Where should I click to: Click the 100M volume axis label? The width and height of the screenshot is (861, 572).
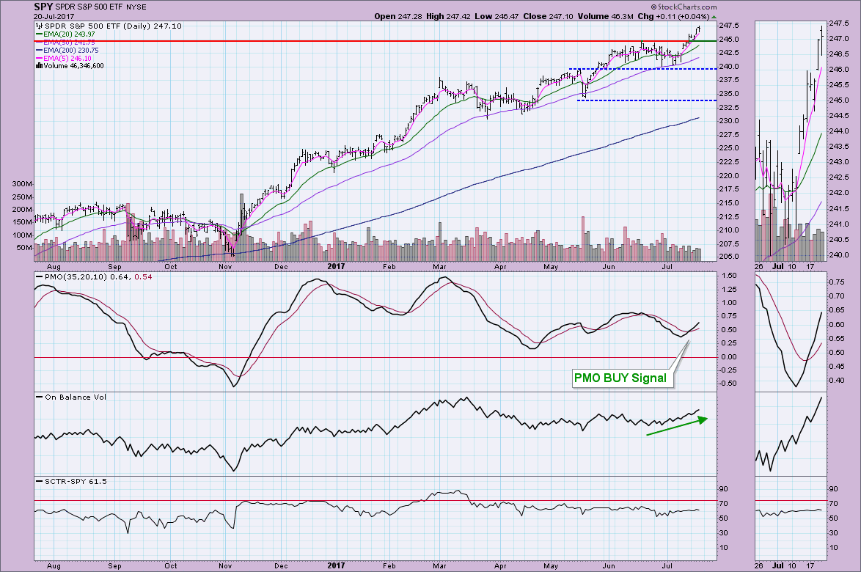tap(22, 235)
